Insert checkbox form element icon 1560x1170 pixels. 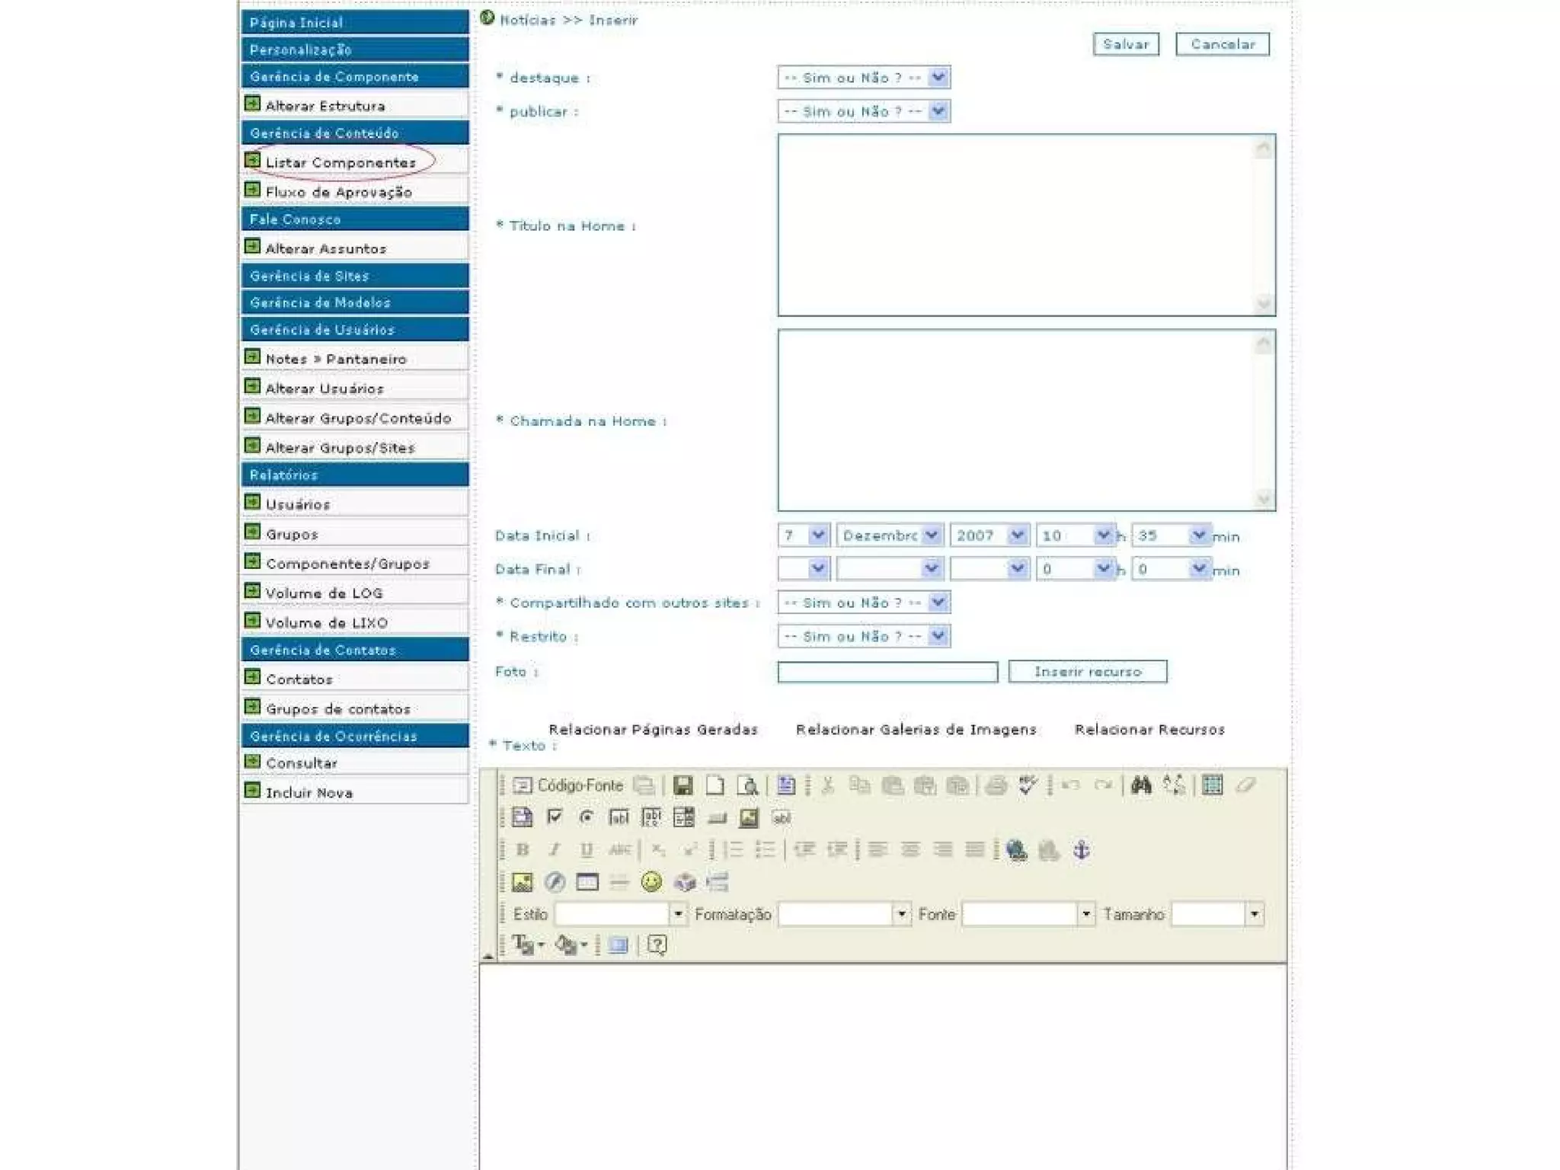[555, 817]
